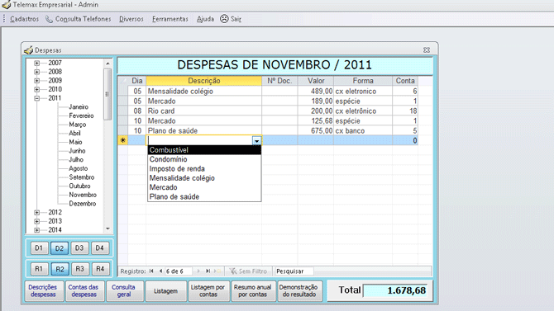Click the Sem Filtro filter icon

tap(233, 271)
